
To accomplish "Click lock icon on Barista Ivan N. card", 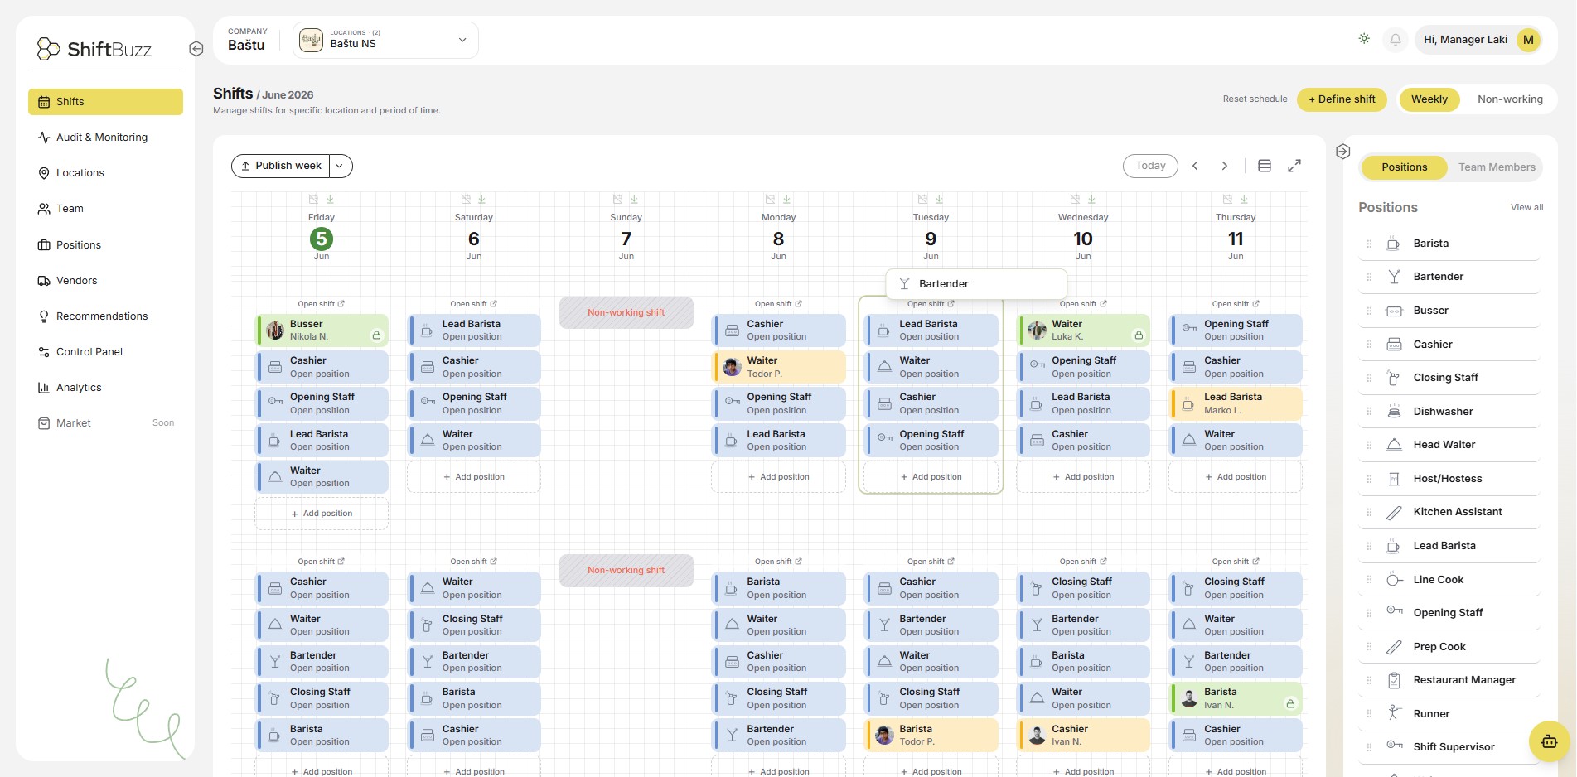I will pyautogui.click(x=1290, y=704).
